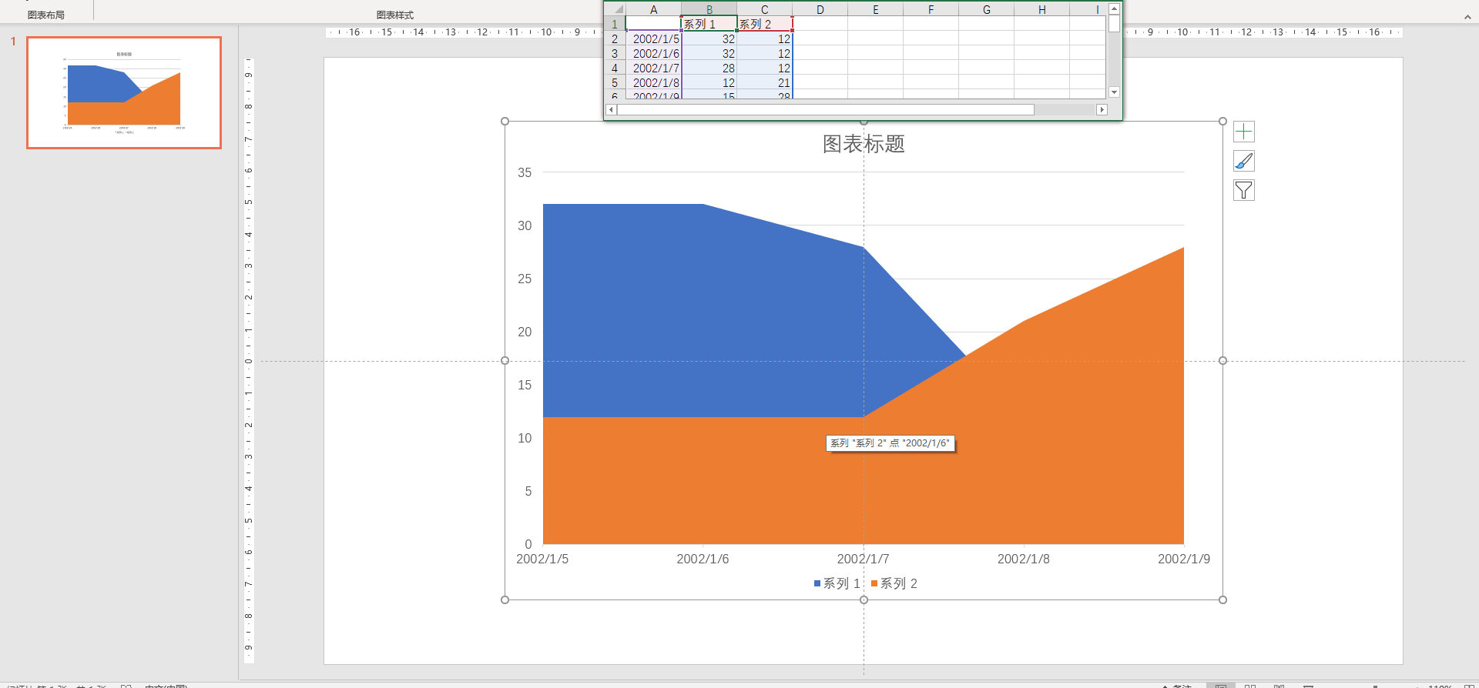Select row 2 header in data sheet
Image resolution: width=1479 pixels, height=688 pixels.
[615, 38]
